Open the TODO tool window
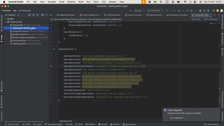This screenshot has height=126, width=224. 79,124
